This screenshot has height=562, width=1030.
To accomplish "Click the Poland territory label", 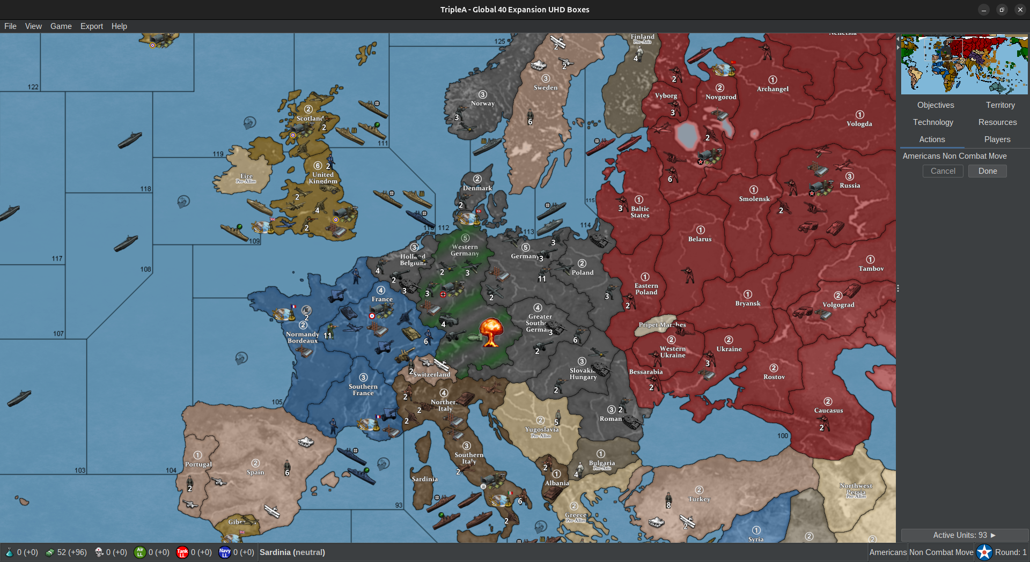I will click(583, 272).
